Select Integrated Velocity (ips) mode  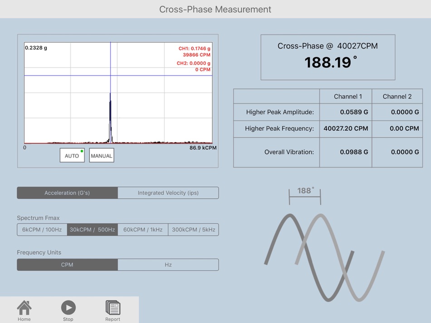[168, 193]
